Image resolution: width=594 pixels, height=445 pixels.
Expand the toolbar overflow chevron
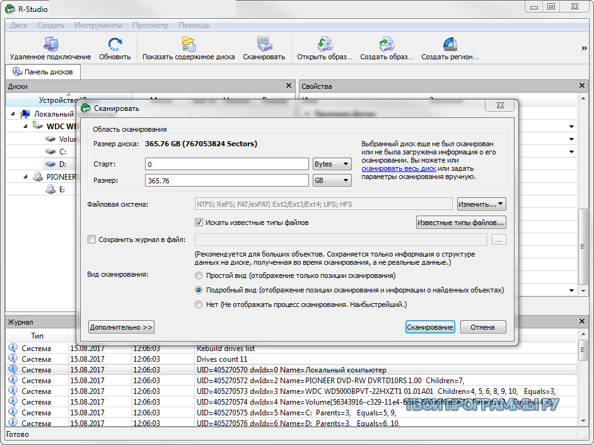[584, 48]
